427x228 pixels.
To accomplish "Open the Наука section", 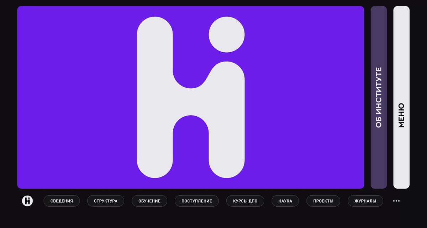I will tap(285, 201).
